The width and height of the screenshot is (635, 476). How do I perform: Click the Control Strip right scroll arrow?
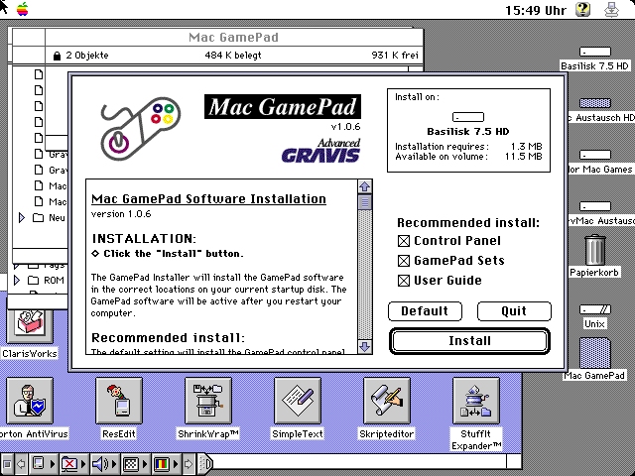[189, 464]
